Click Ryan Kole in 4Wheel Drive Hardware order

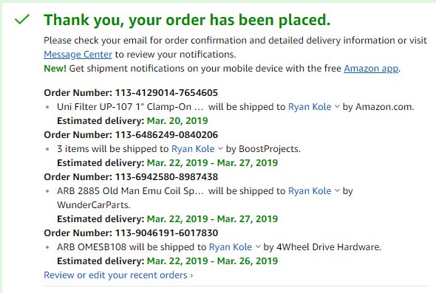231,247
